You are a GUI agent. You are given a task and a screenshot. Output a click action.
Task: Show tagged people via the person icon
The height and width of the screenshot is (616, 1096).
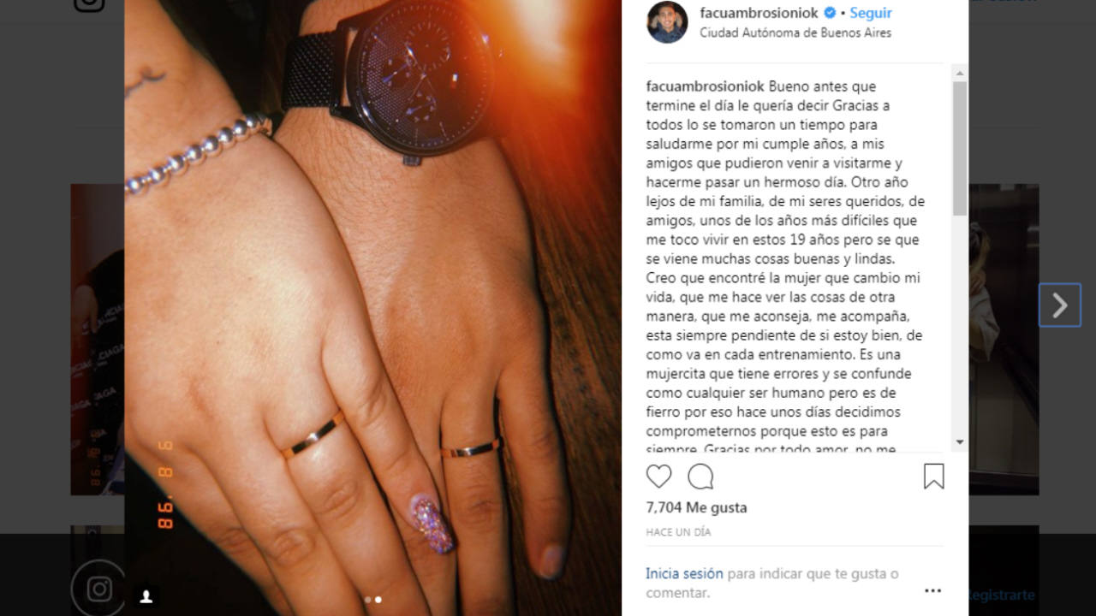(x=146, y=595)
